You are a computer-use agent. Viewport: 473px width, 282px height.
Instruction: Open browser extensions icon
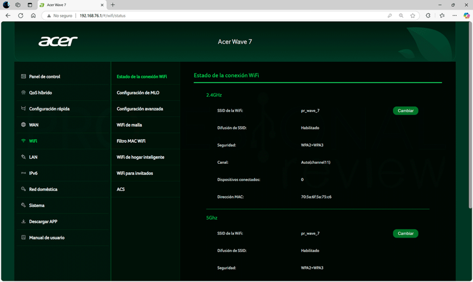[428, 15]
